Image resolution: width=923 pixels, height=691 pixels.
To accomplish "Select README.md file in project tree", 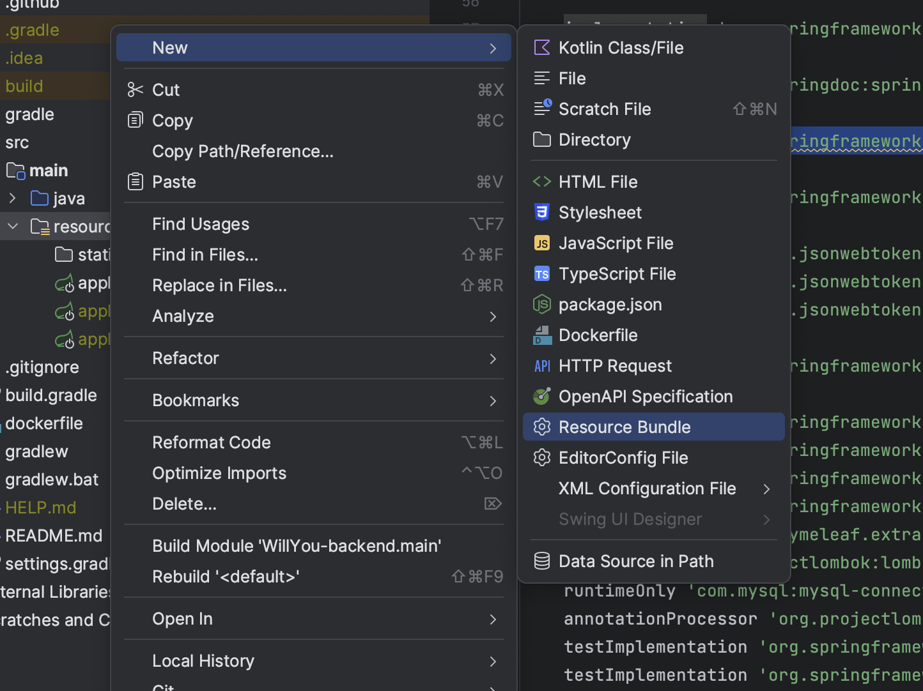I will pos(54,536).
